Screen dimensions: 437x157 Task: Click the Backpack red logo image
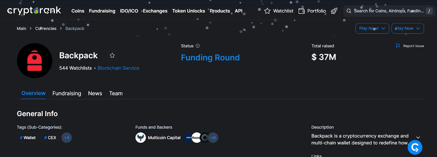(35, 61)
